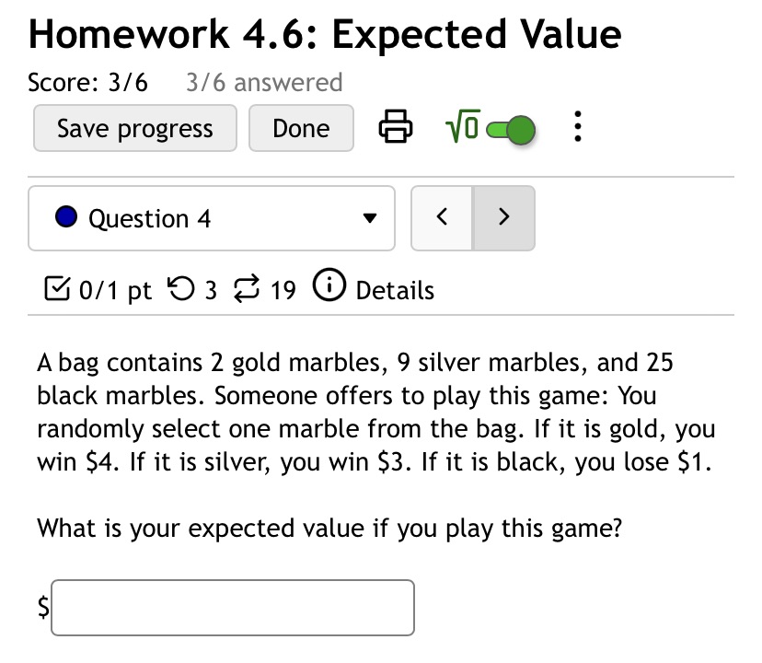Click the checkbox score icon beside 0/1 pt

click(x=57, y=288)
